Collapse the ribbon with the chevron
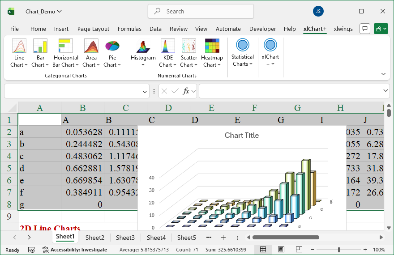 coord(383,74)
